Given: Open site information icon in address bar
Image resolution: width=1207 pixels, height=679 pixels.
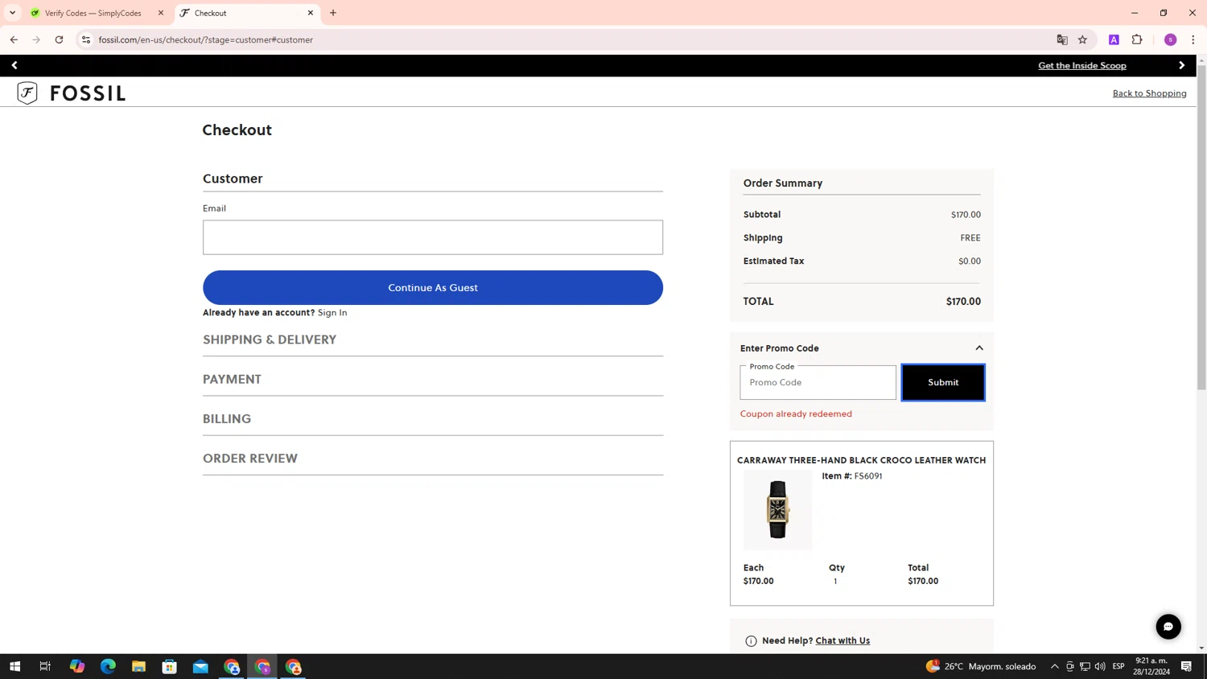Looking at the screenshot, I should click(x=86, y=39).
